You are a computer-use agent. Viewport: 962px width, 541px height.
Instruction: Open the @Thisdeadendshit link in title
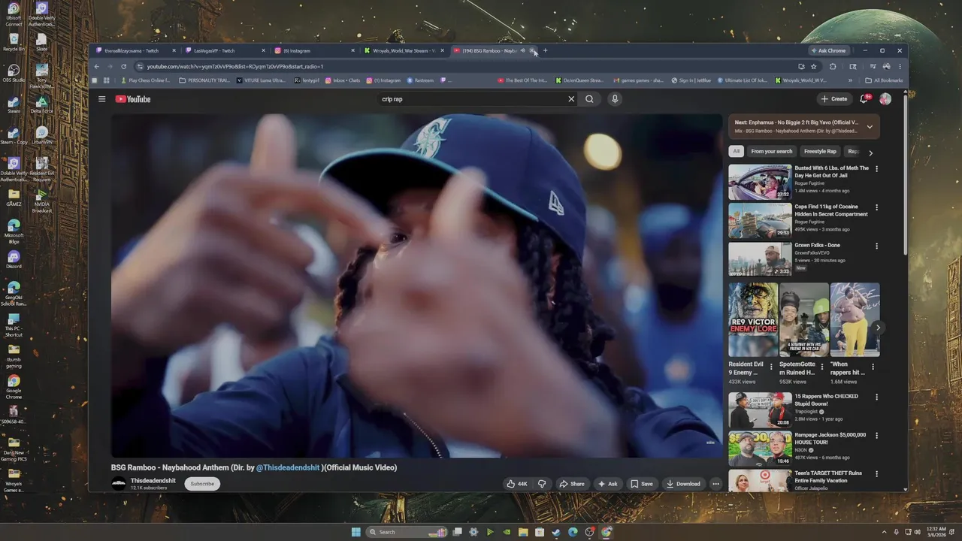pyautogui.click(x=288, y=467)
